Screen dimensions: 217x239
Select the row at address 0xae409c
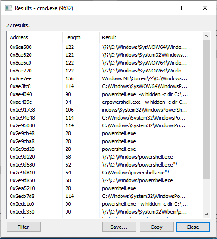click(x=99, y=102)
